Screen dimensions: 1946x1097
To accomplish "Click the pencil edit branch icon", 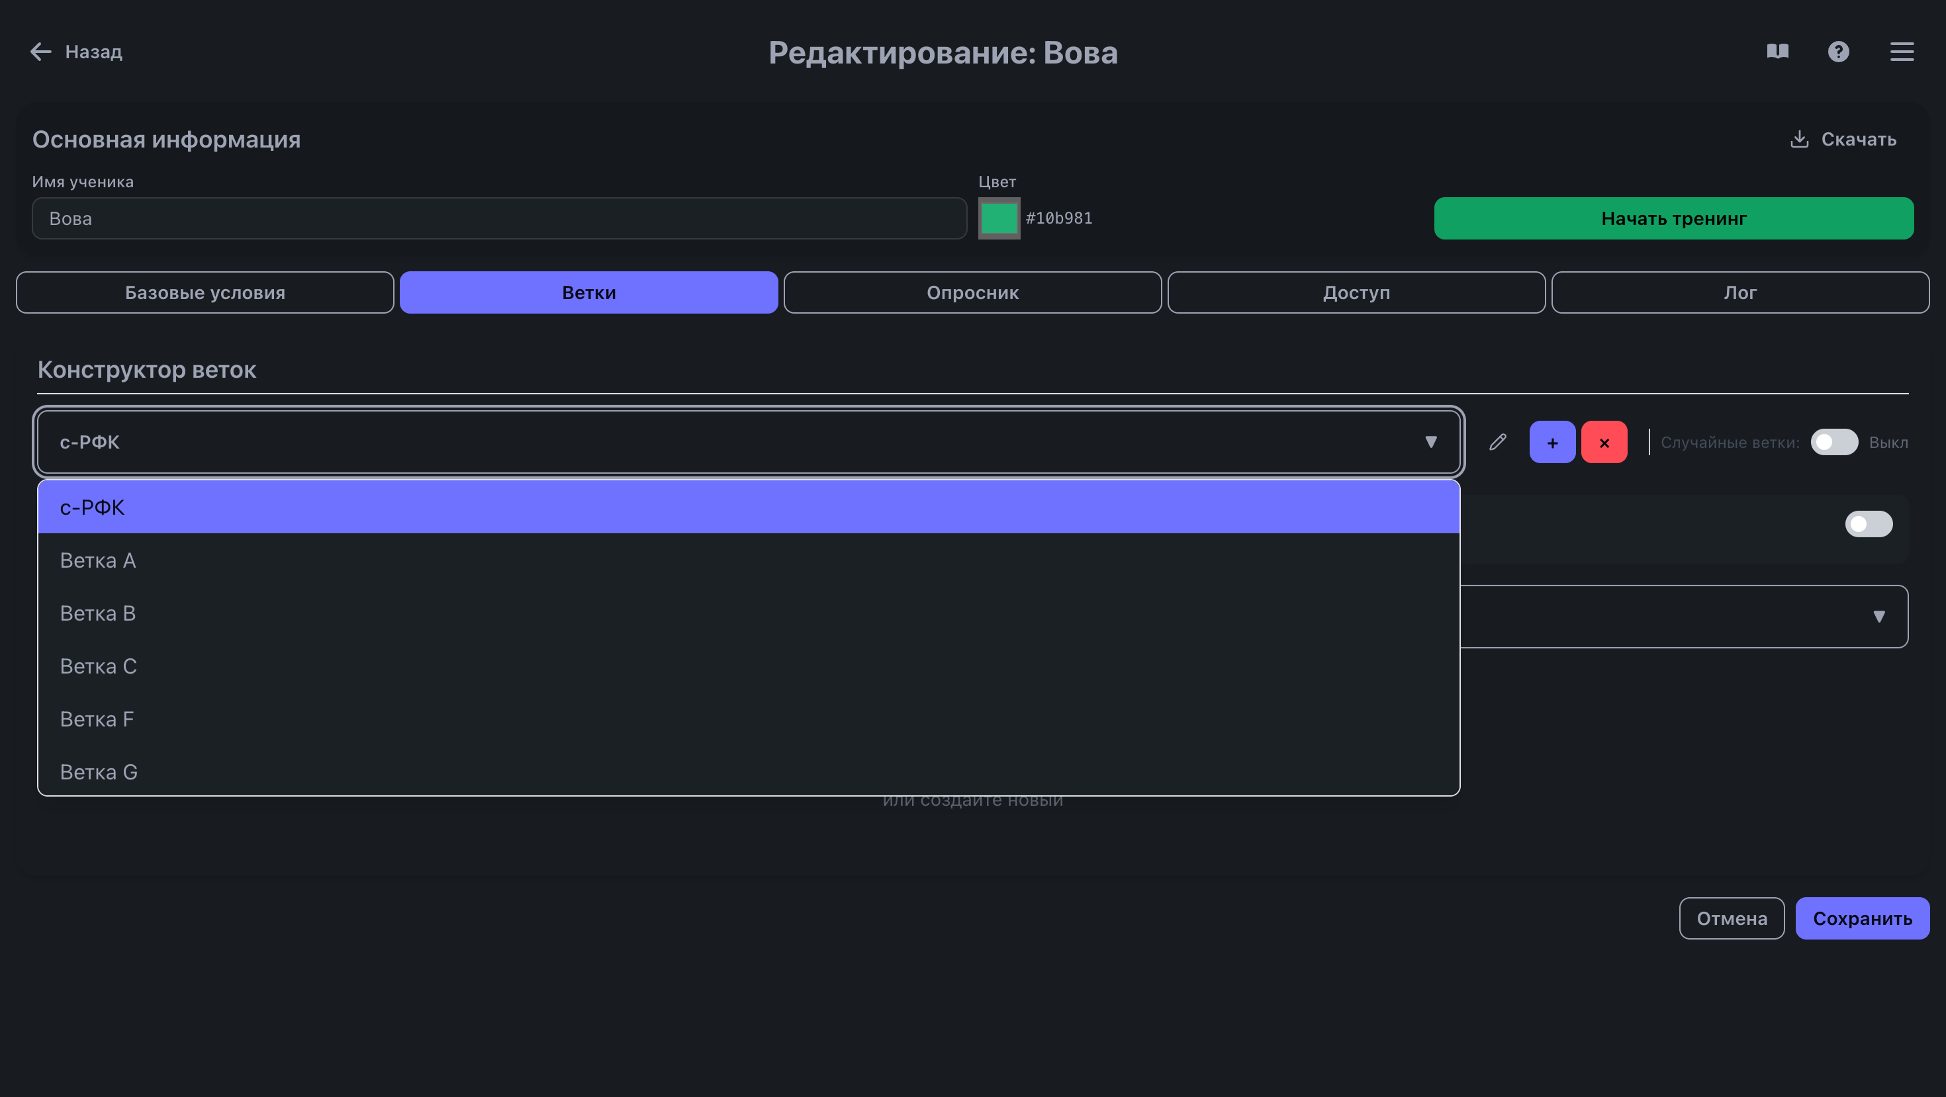I will click(x=1497, y=443).
